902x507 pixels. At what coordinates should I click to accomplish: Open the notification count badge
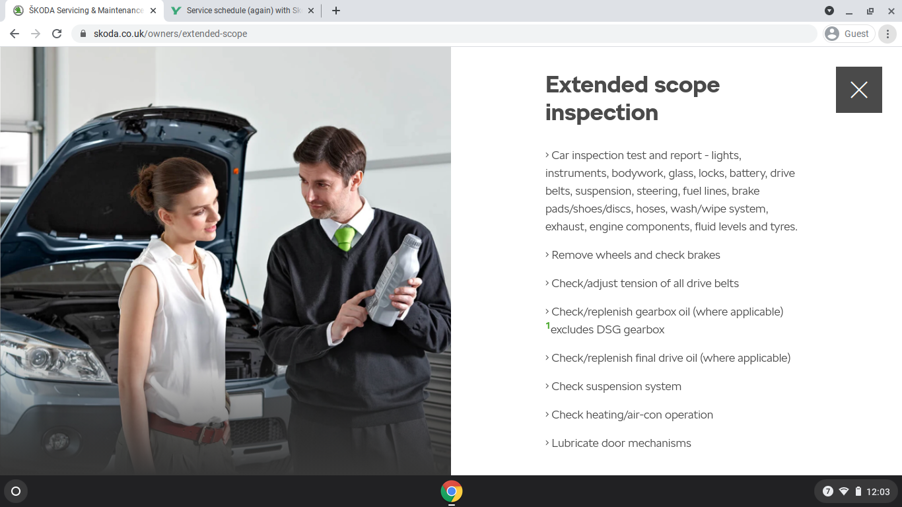828,491
